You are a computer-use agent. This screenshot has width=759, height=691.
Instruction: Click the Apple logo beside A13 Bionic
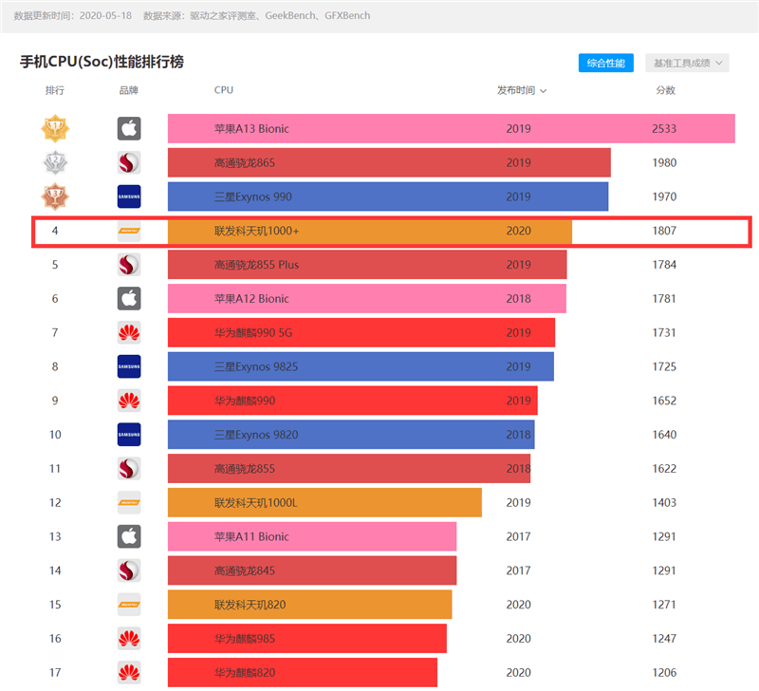(129, 129)
